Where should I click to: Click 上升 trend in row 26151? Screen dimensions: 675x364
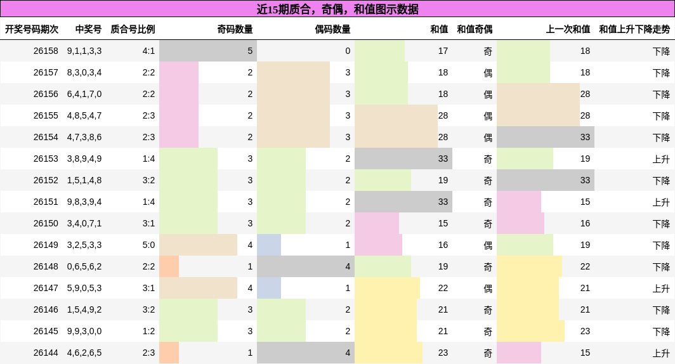click(x=661, y=202)
